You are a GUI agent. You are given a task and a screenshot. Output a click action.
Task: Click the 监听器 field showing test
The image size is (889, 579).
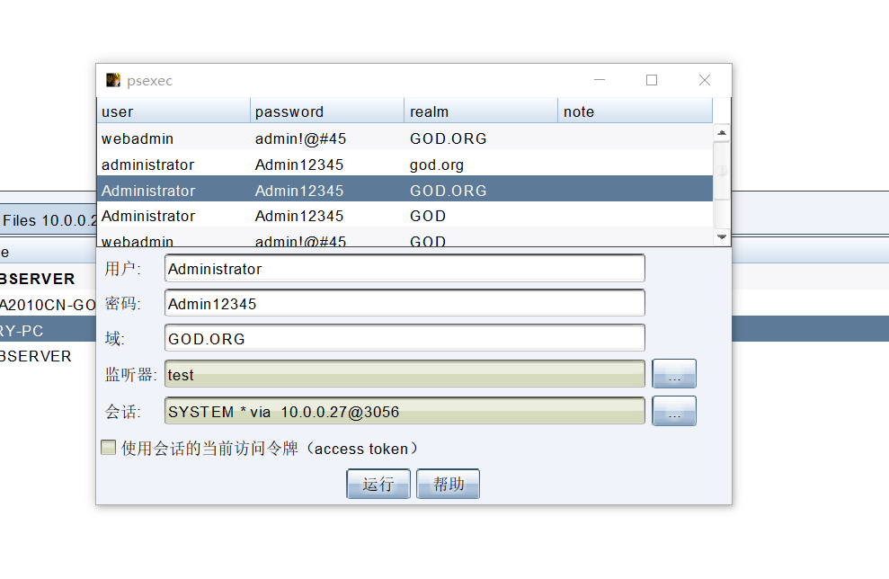coord(404,374)
